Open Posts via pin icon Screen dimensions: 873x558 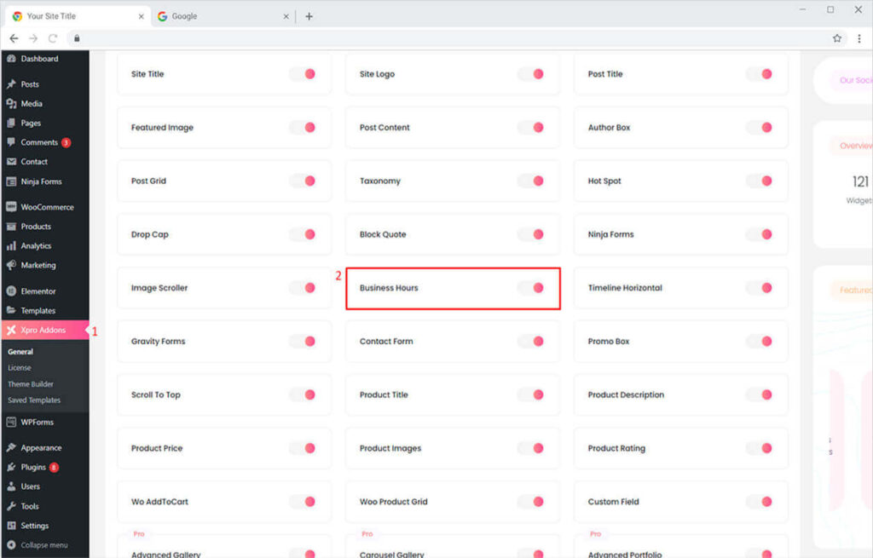(x=11, y=84)
